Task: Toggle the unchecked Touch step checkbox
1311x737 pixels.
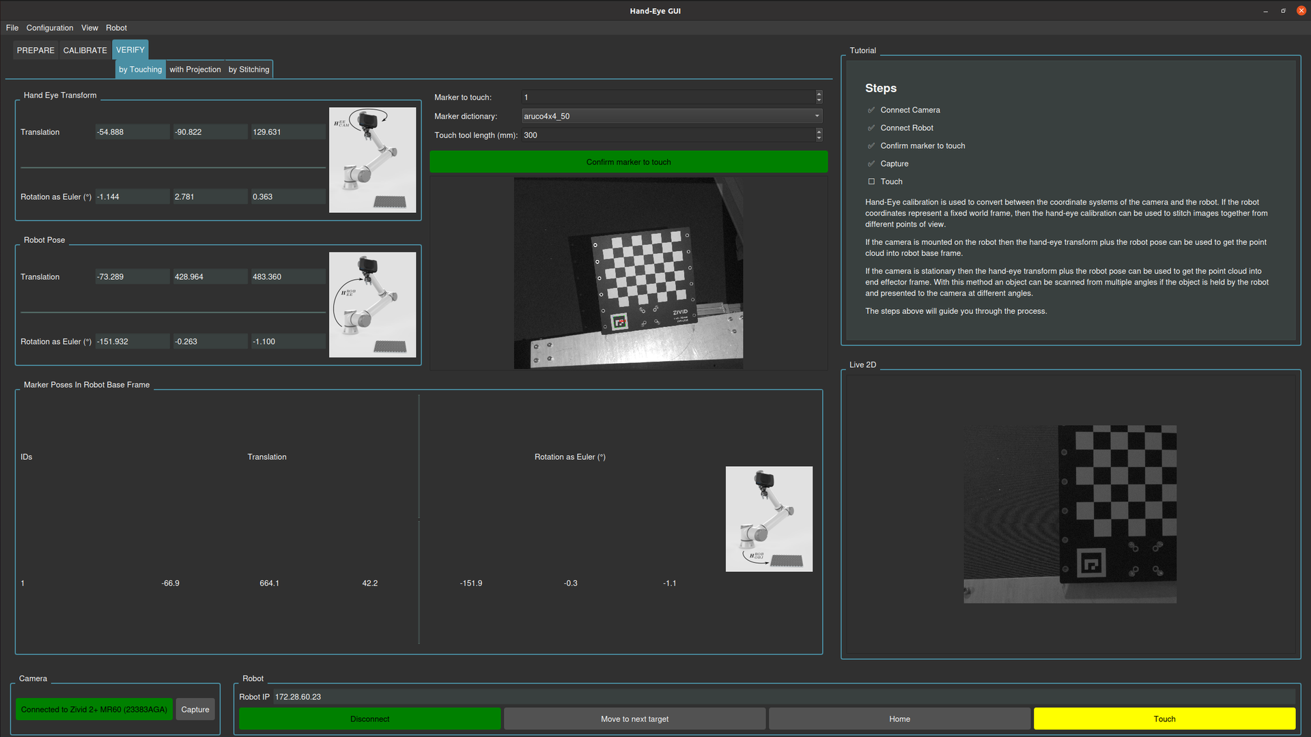Action: pyautogui.click(x=871, y=182)
